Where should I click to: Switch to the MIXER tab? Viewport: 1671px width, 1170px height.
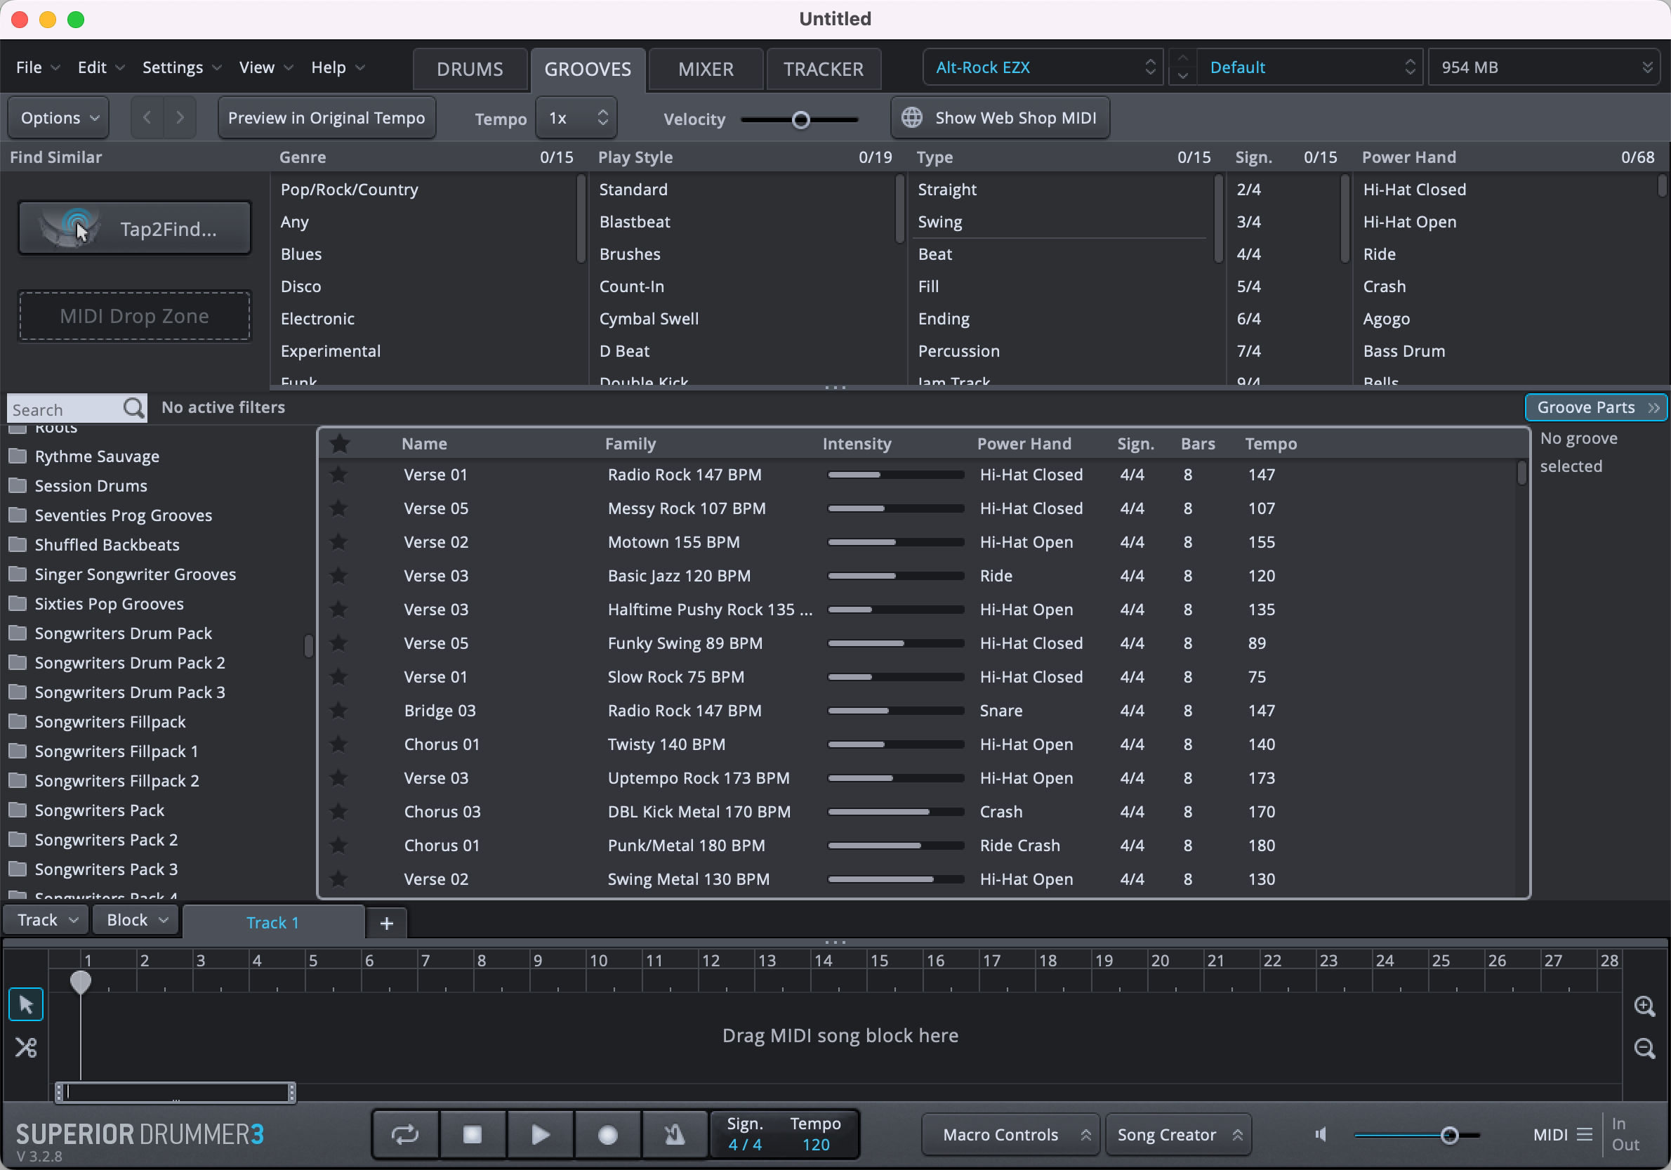coord(705,69)
